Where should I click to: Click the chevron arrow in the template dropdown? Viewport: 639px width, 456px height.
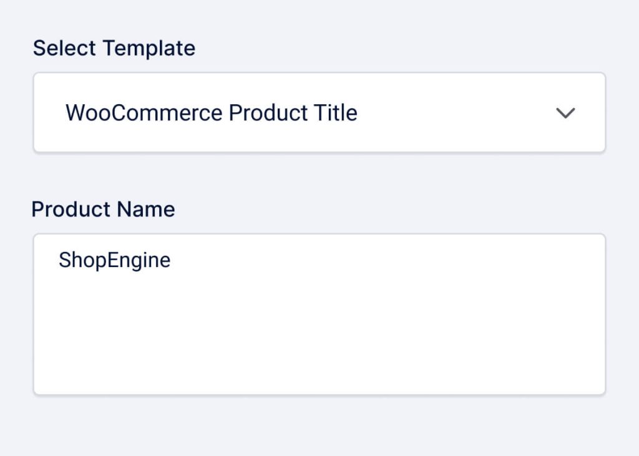[565, 113]
